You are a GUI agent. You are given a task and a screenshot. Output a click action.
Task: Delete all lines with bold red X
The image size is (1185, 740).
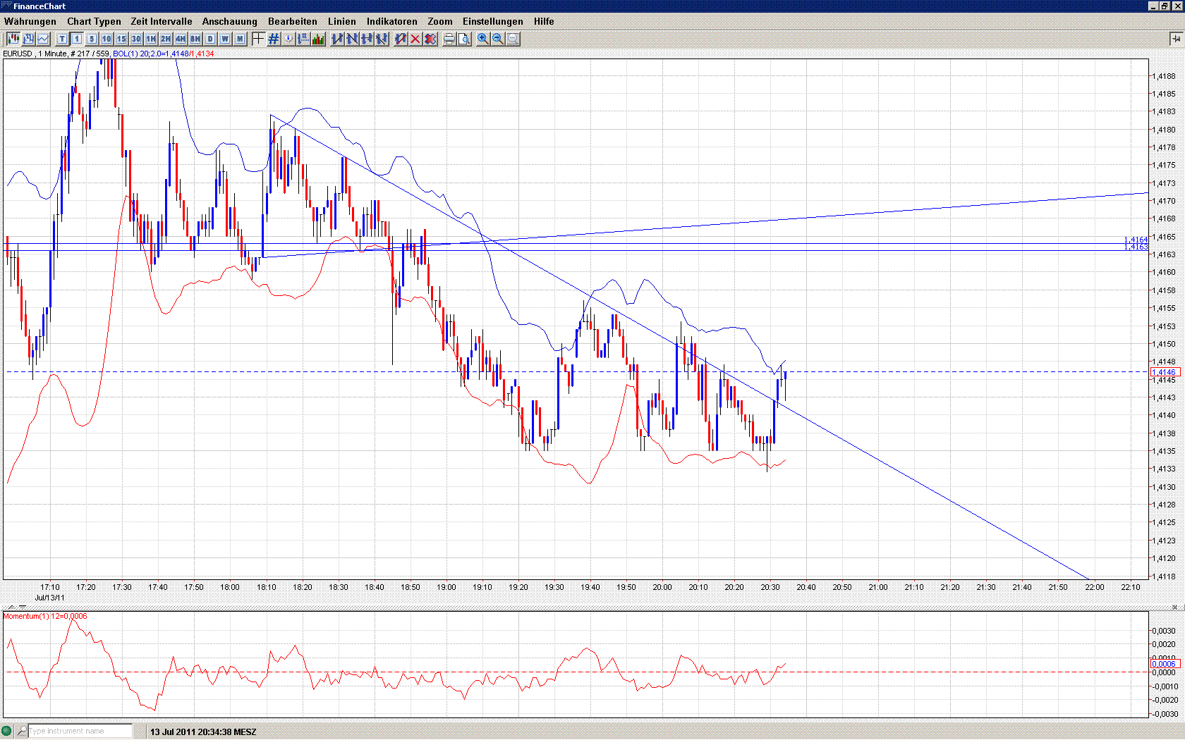click(x=430, y=39)
